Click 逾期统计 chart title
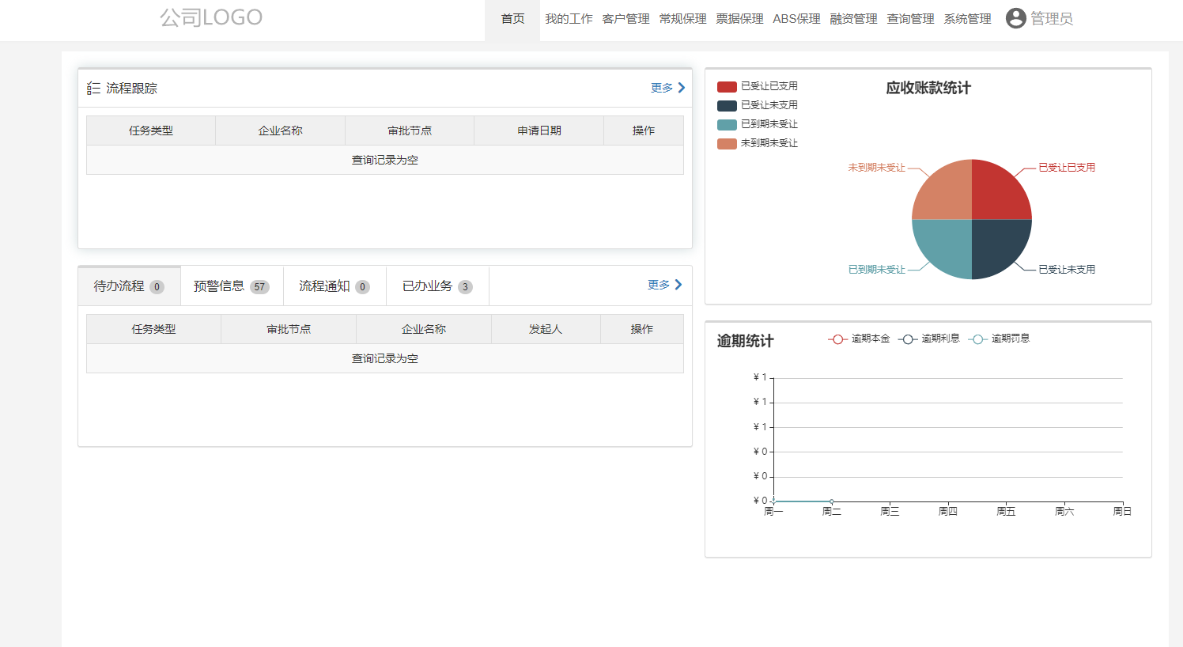Image resolution: width=1183 pixels, height=647 pixels. coord(745,341)
